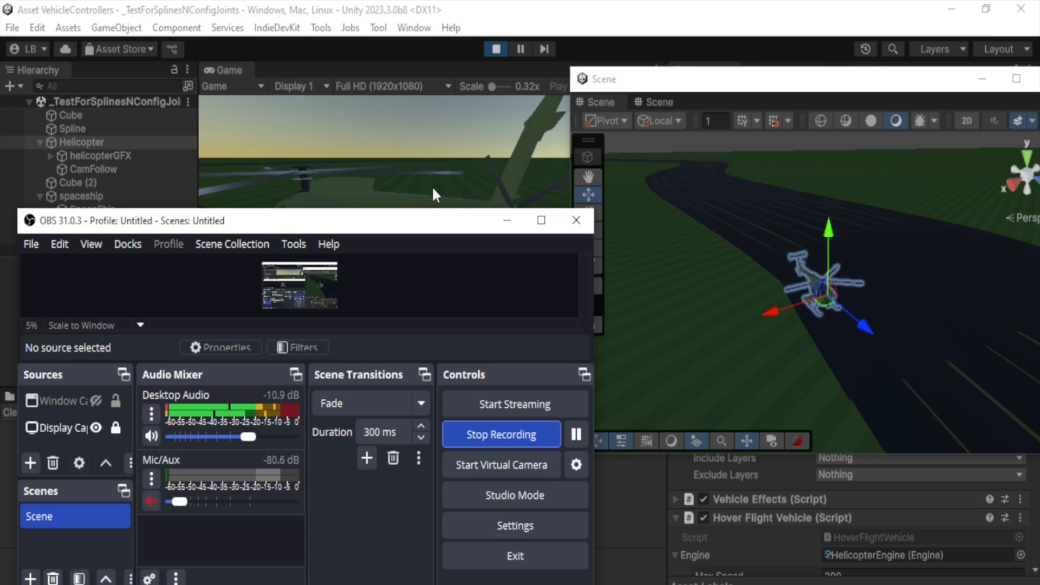The image size is (1040, 585).
Task: Open Unity IndieDevKit menu
Action: pos(277,28)
